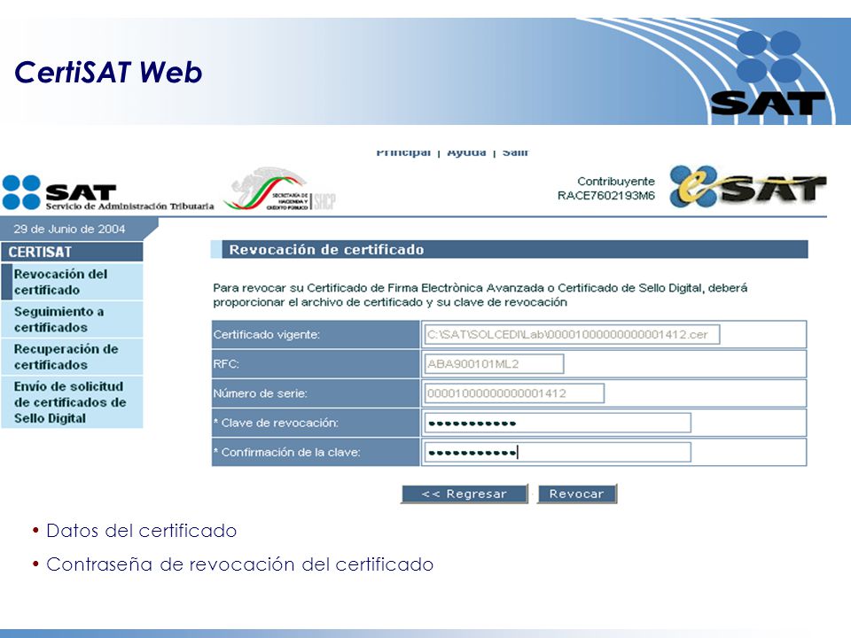Click the e-SAT logo
Image resolution: width=851 pixels, height=638 pixels.
coord(748,187)
